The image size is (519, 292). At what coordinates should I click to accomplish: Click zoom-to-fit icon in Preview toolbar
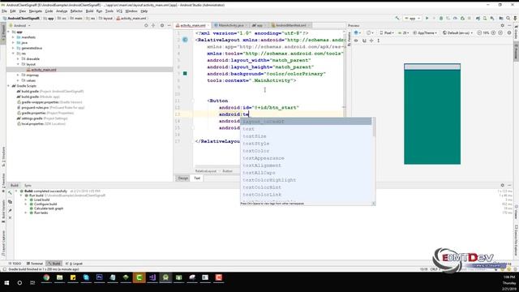pos(500,32)
